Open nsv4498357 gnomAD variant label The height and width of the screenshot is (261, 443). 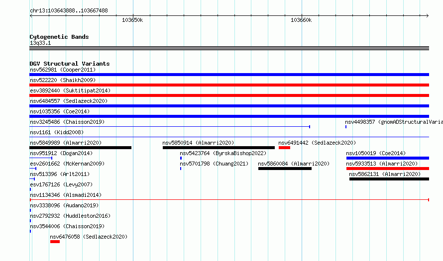coord(394,122)
